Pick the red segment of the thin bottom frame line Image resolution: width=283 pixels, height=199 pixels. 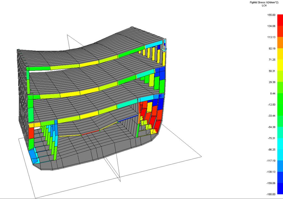click(x=90, y=132)
